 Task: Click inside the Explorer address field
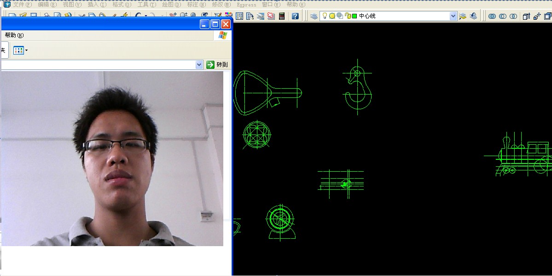coord(92,65)
